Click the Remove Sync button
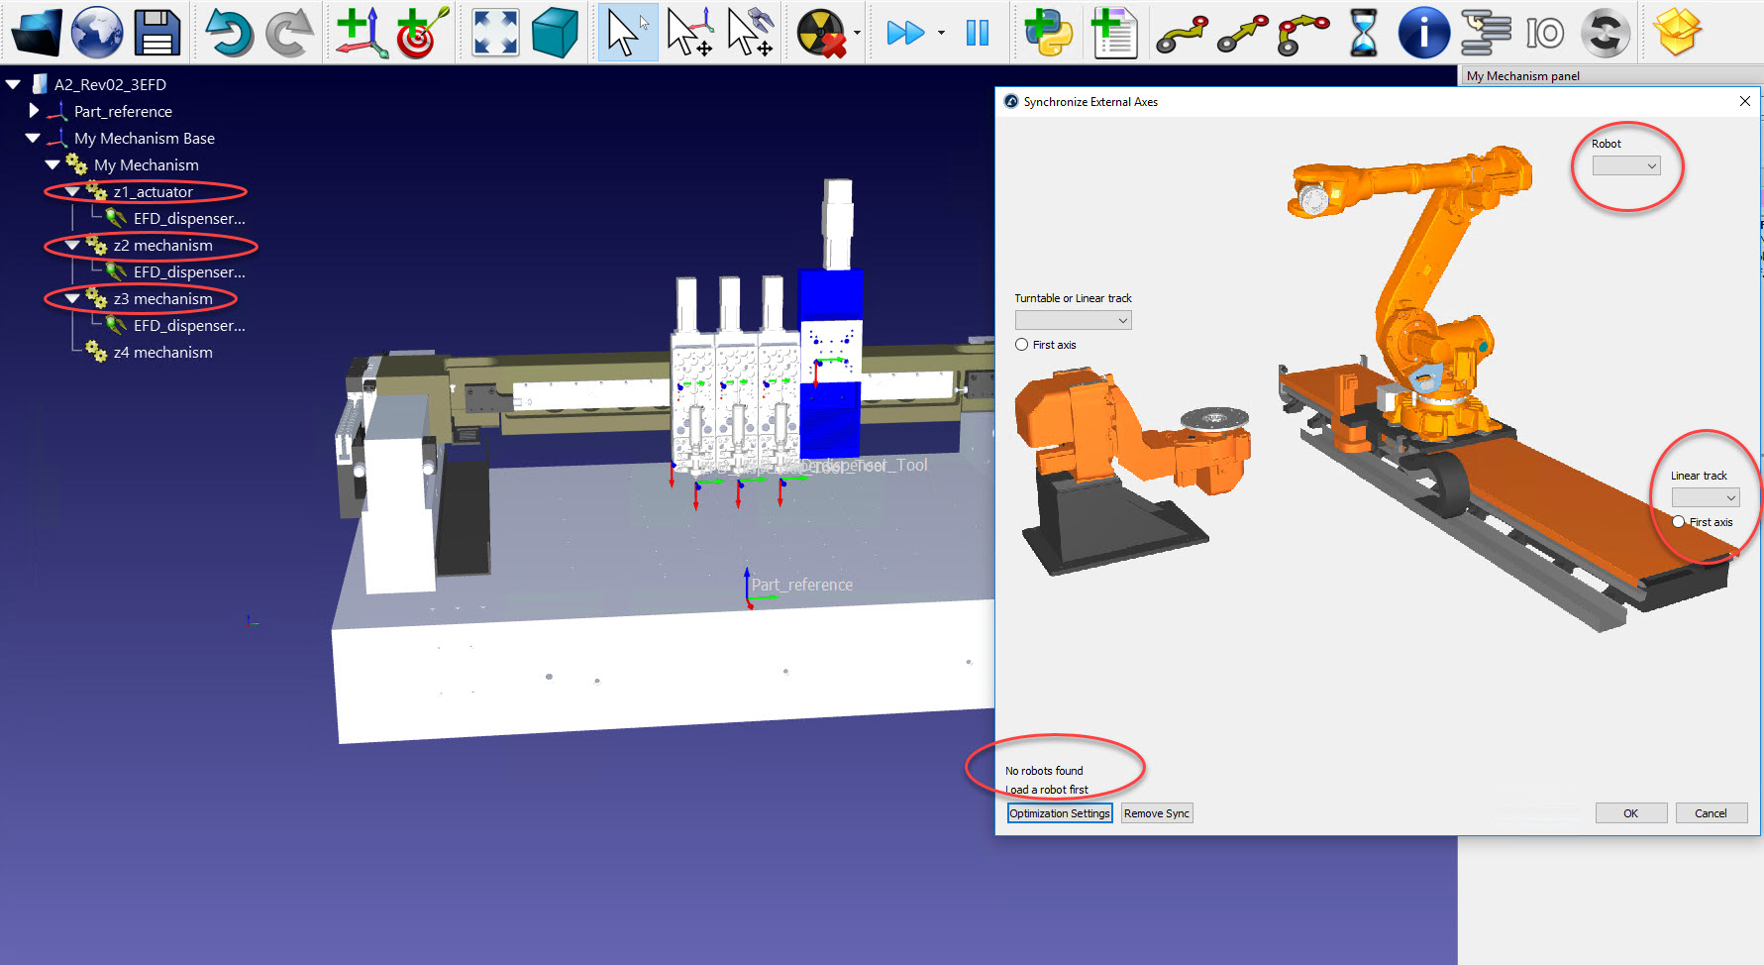The image size is (1764, 965). pos(1156,813)
